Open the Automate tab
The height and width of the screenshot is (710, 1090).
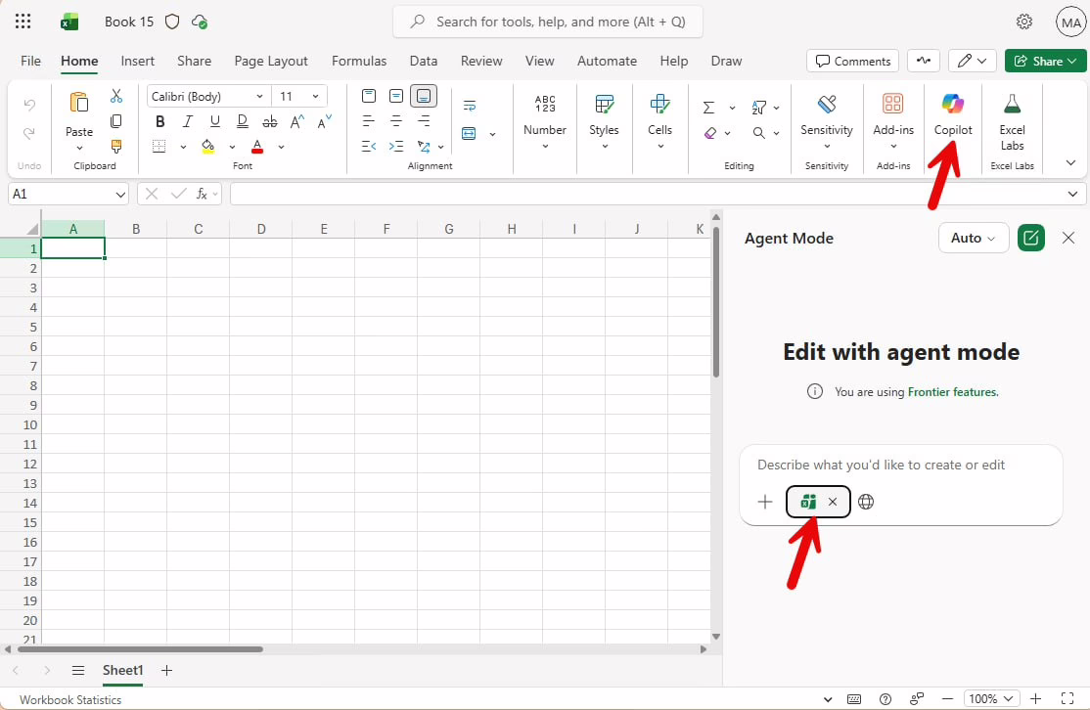tap(606, 61)
